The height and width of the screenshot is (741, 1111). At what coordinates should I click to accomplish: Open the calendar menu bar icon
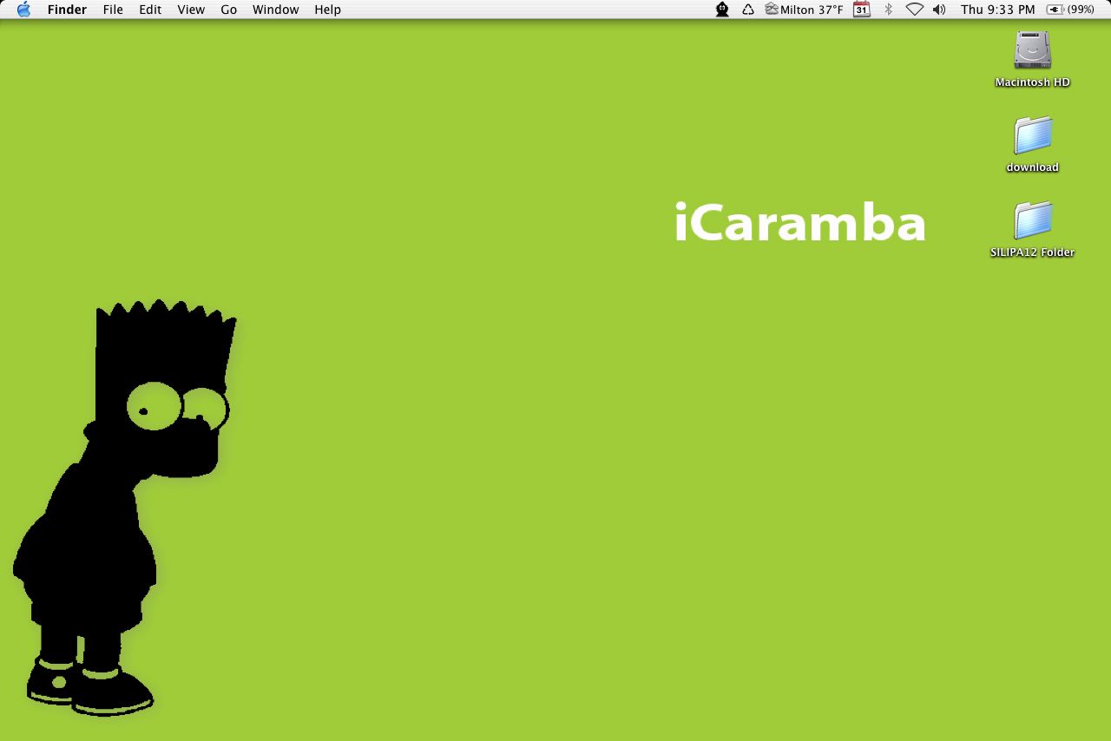[x=862, y=10]
